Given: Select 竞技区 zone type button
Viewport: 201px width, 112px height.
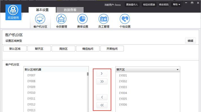Looking at the screenshot, I should tap(64, 49).
